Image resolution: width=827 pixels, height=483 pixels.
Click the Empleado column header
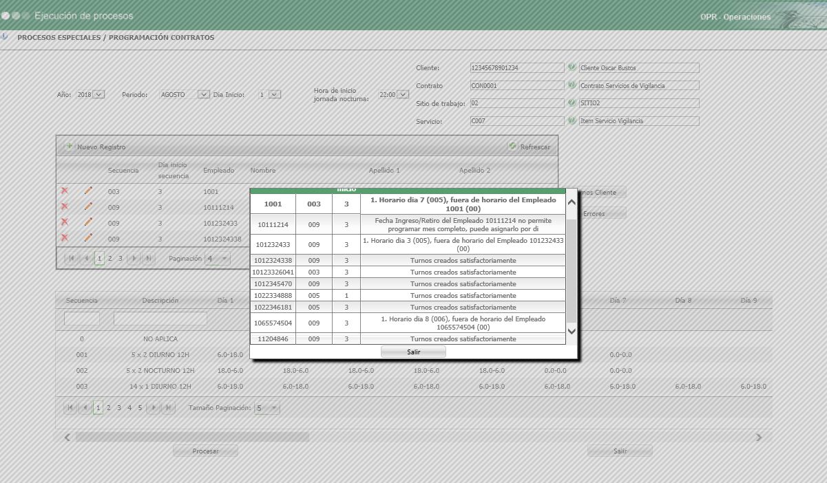(x=219, y=170)
